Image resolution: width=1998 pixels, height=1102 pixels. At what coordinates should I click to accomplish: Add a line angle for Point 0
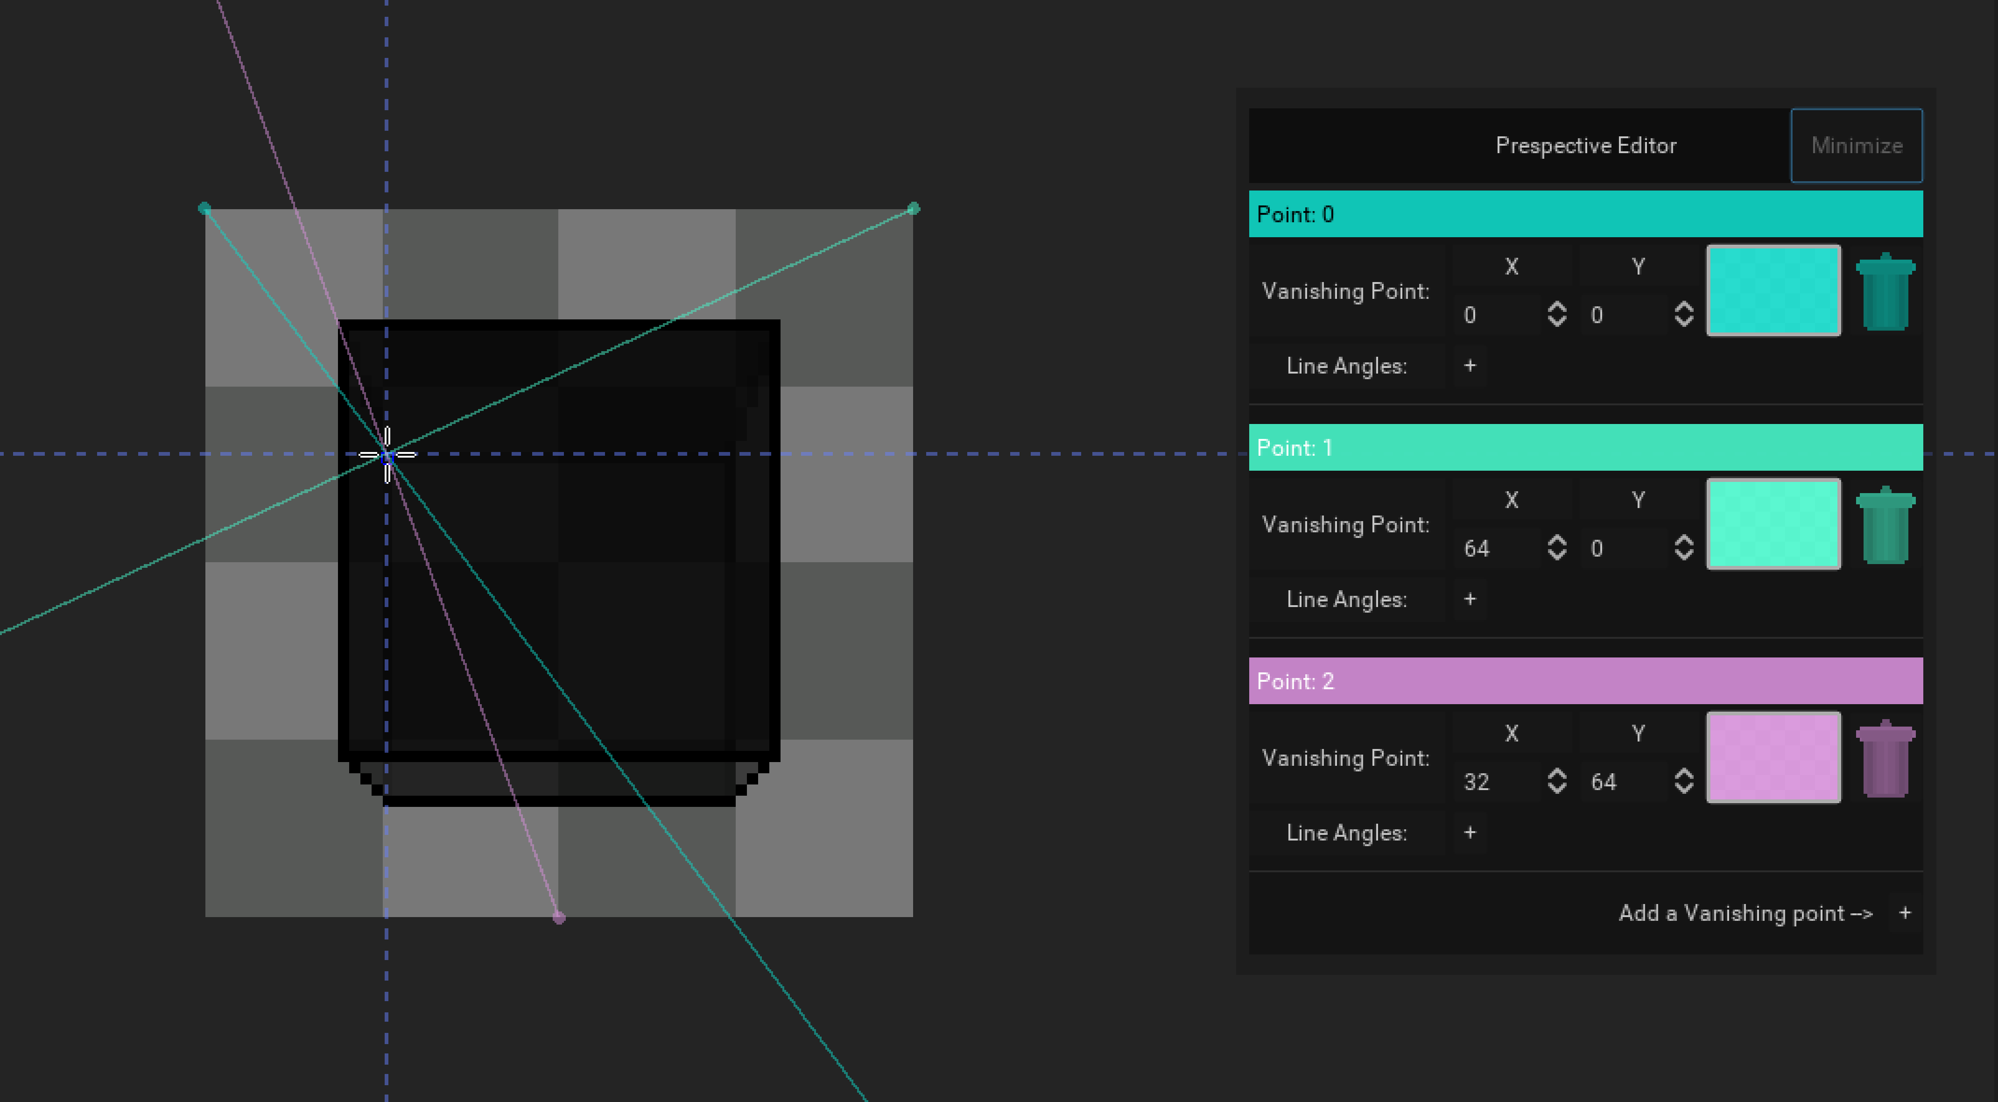(1470, 366)
